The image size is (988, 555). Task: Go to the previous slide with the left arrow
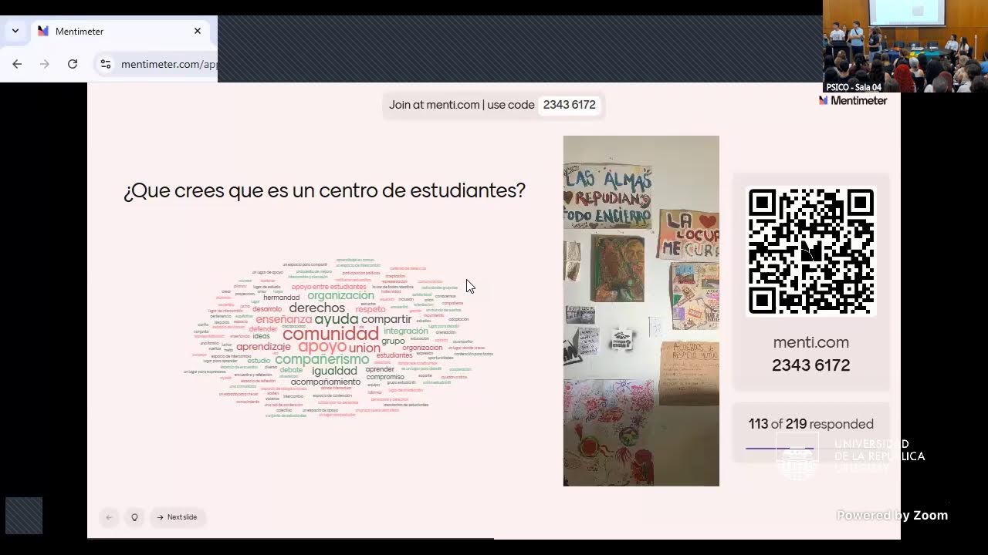[109, 517]
